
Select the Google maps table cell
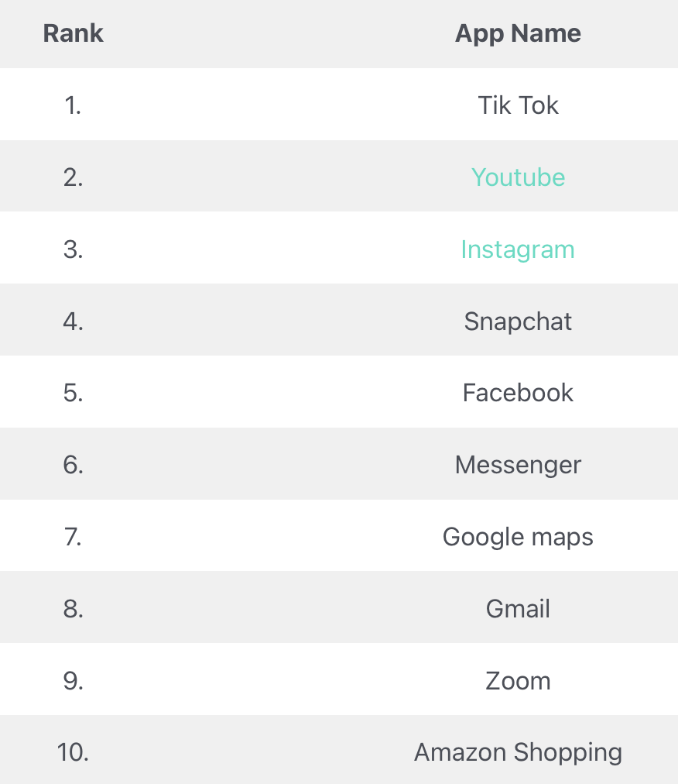518,537
